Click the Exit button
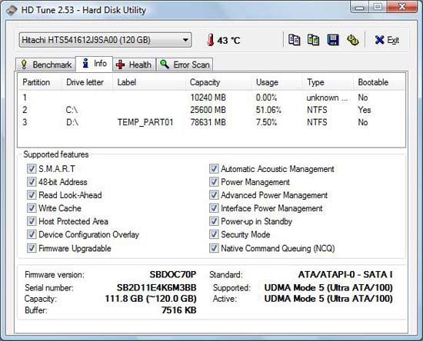 pyautogui.click(x=387, y=40)
